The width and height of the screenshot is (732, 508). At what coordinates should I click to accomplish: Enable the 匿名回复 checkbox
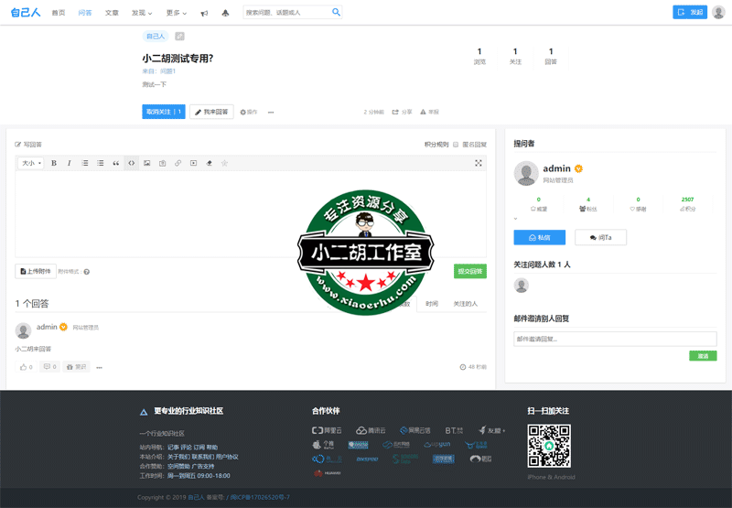(x=456, y=144)
